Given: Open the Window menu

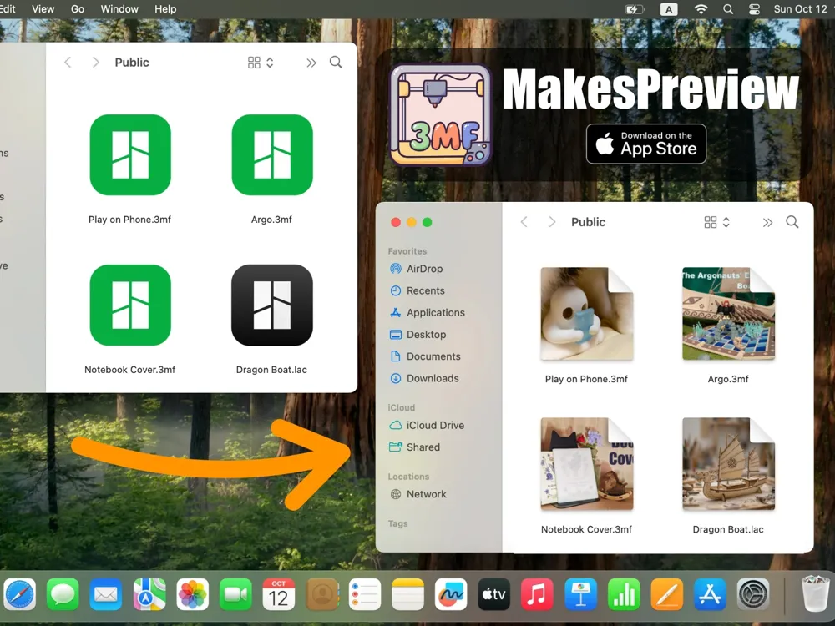Looking at the screenshot, I should click(x=119, y=9).
